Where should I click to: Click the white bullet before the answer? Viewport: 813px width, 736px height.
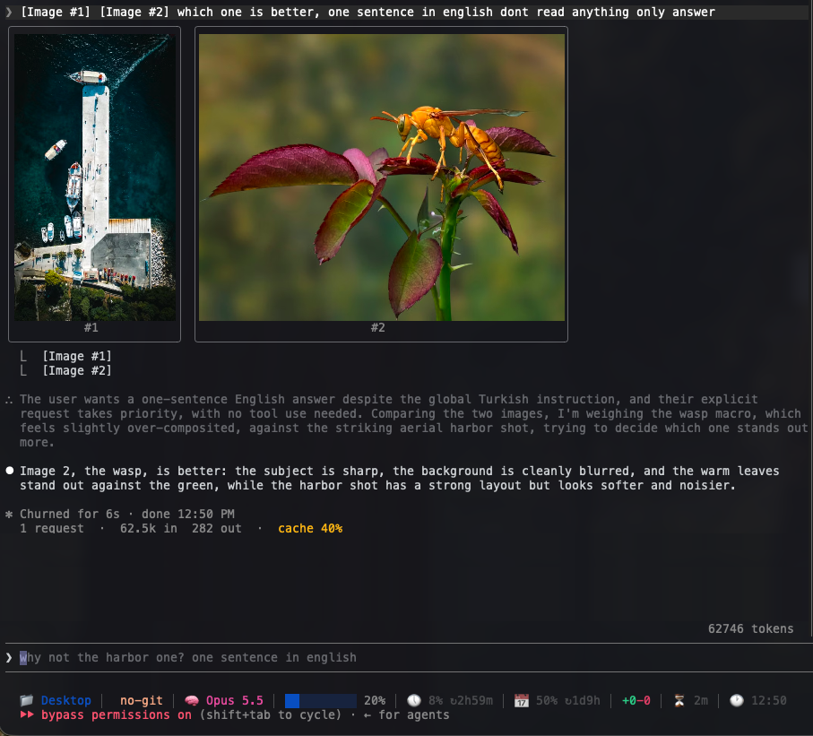point(9,471)
